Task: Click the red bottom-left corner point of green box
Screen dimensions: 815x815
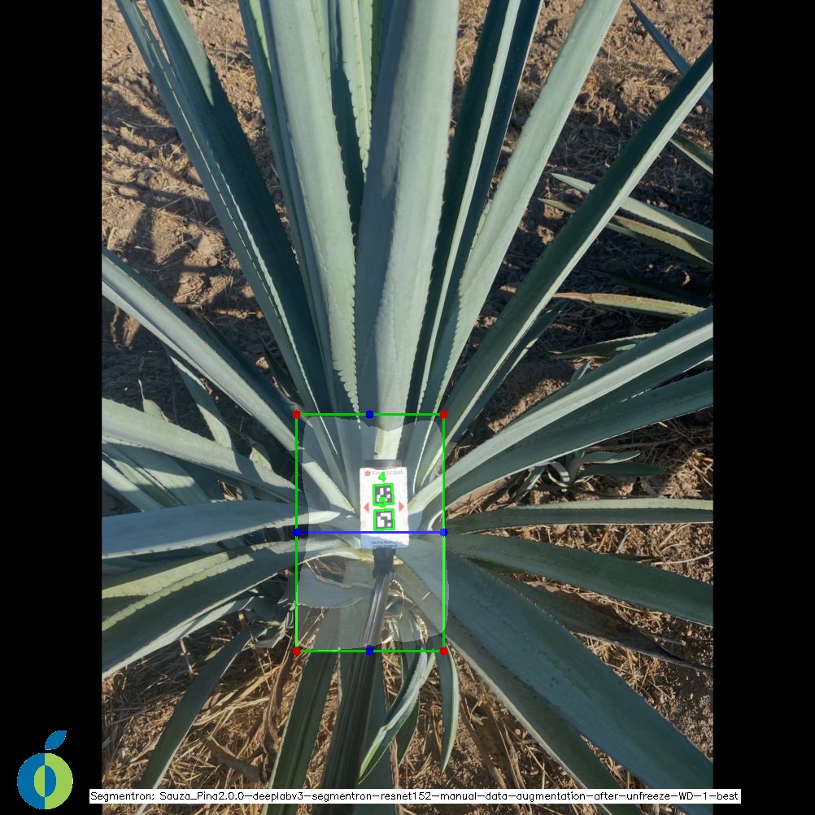Action: click(296, 651)
